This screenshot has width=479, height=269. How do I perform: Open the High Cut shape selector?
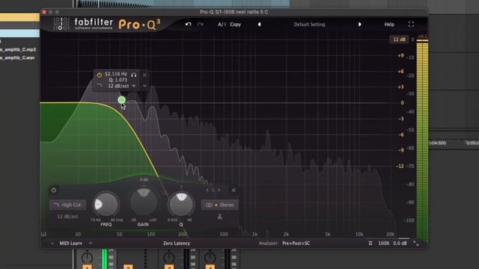tap(67, 205)
